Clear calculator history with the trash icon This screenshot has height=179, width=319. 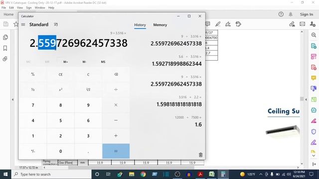coord(200,155)
